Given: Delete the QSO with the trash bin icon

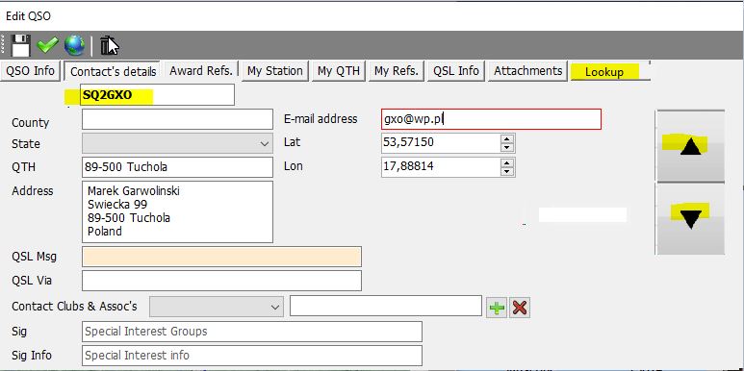Looking at the screenshot, I should point(109,45).
